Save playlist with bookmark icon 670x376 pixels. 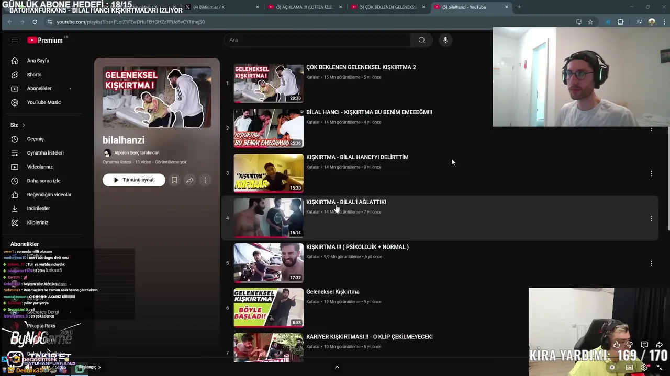pos(174,180)
